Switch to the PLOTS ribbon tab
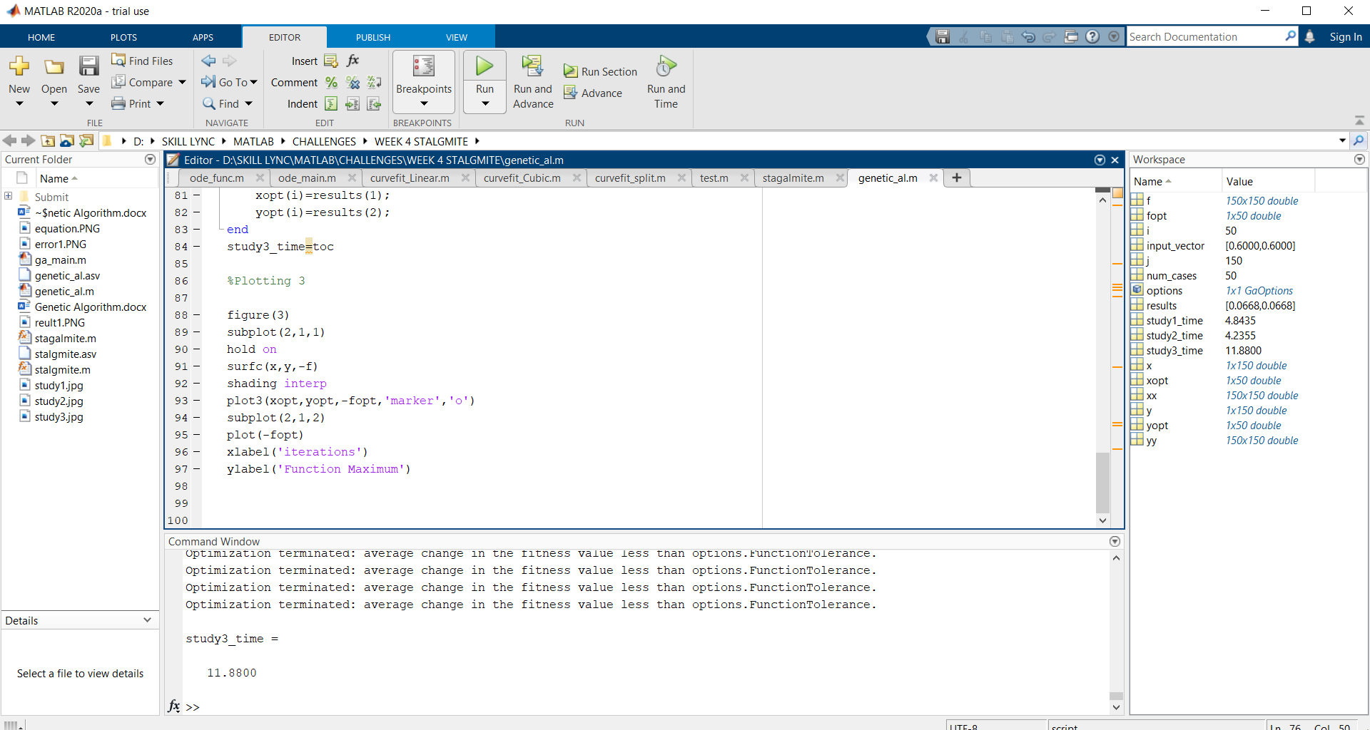The image size is (1370, 730). 123,36
